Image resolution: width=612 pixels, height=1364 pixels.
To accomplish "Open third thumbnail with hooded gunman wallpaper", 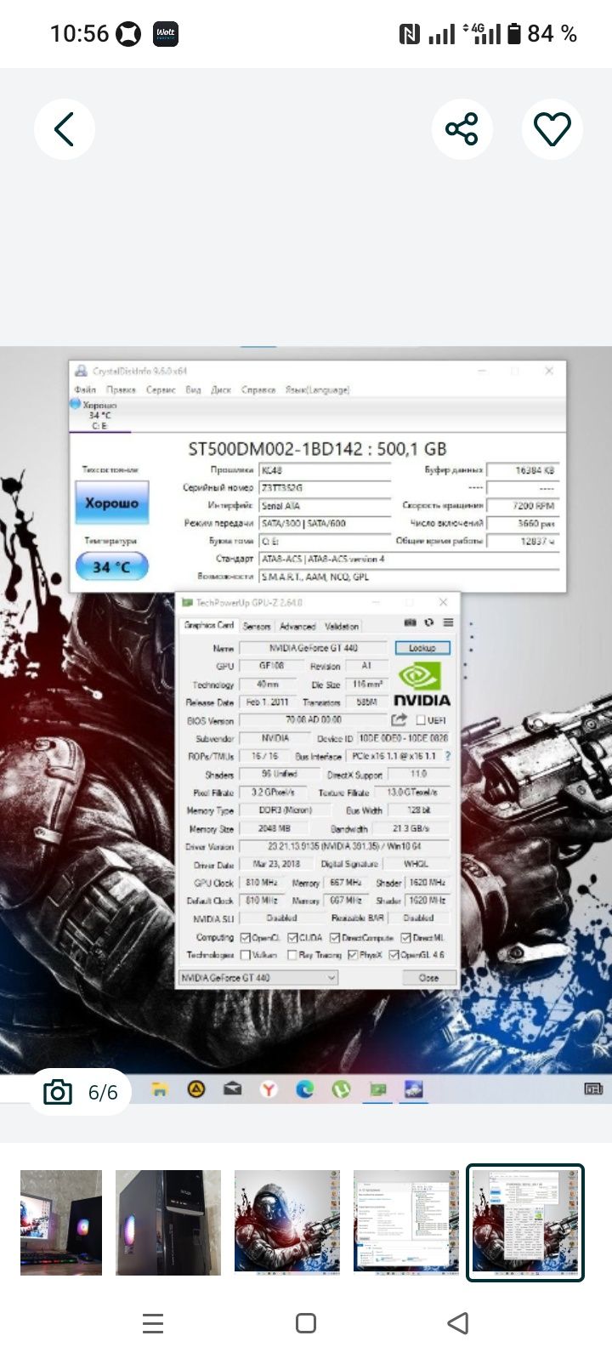I will click(287, 1223).
